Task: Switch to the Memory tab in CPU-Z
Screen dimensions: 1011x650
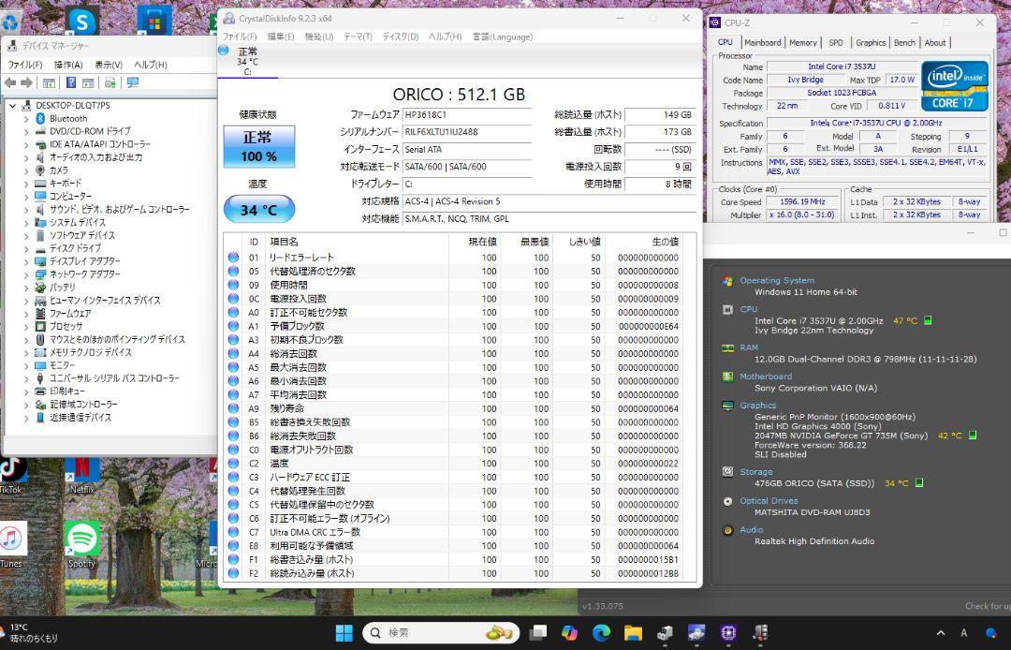Action: point(803,42)
